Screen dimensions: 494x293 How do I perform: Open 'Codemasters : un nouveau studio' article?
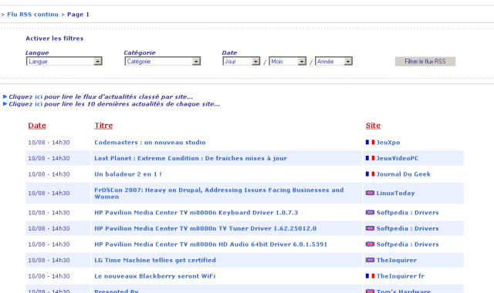click(150, 143)
